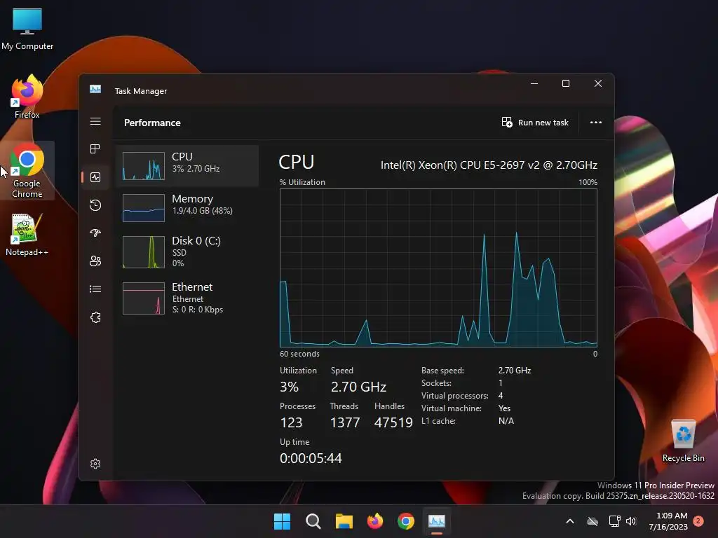
Task: Select the My Computer desktop icon
Action: tap(27, 29)
